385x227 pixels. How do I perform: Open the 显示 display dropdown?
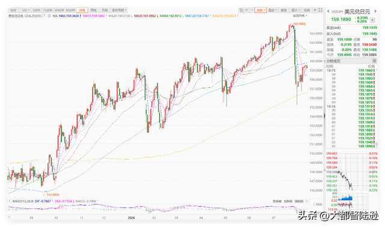tap(295, 10)
